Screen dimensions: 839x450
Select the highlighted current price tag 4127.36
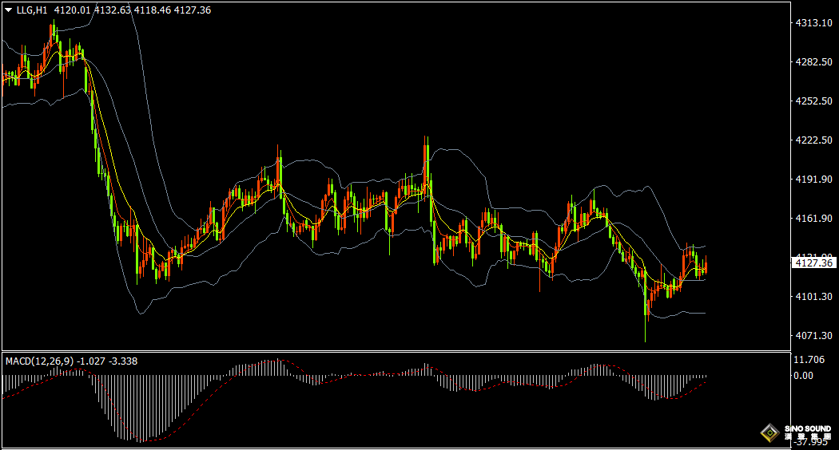[814, 262]
